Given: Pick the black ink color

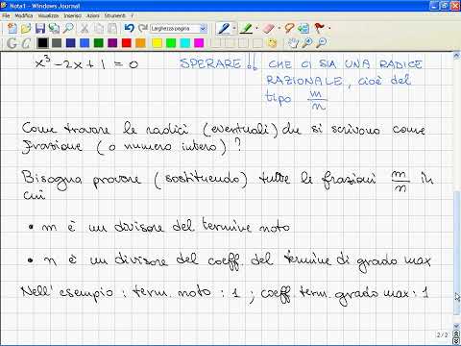Looking at the screenshot, I should (x=42, y=43).
